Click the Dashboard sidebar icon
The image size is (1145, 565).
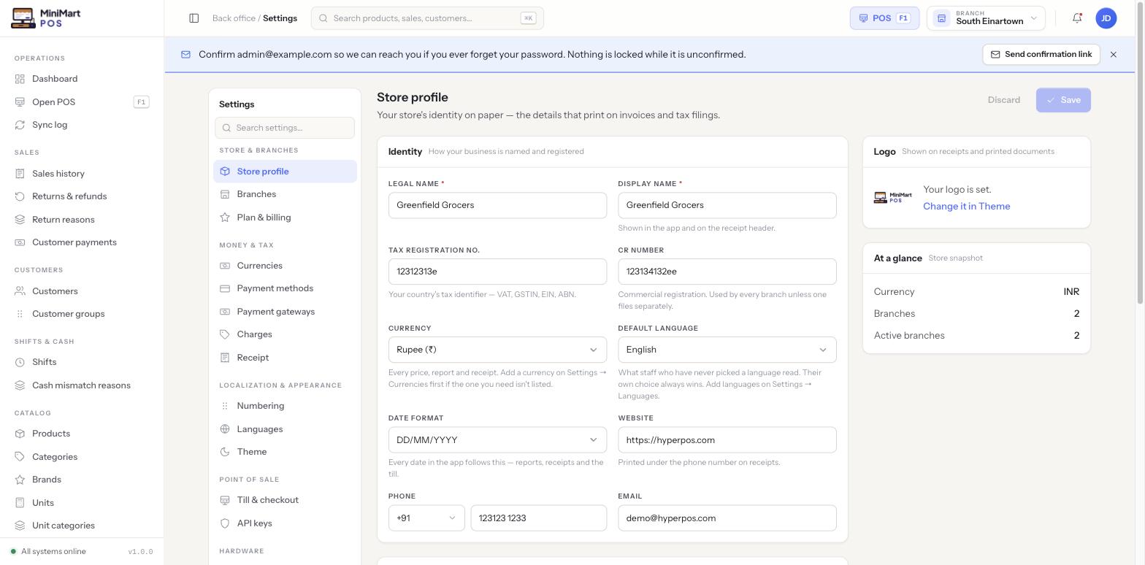coord(20,79)
